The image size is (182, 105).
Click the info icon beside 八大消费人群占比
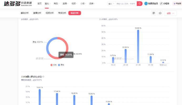tap(43, 77)
